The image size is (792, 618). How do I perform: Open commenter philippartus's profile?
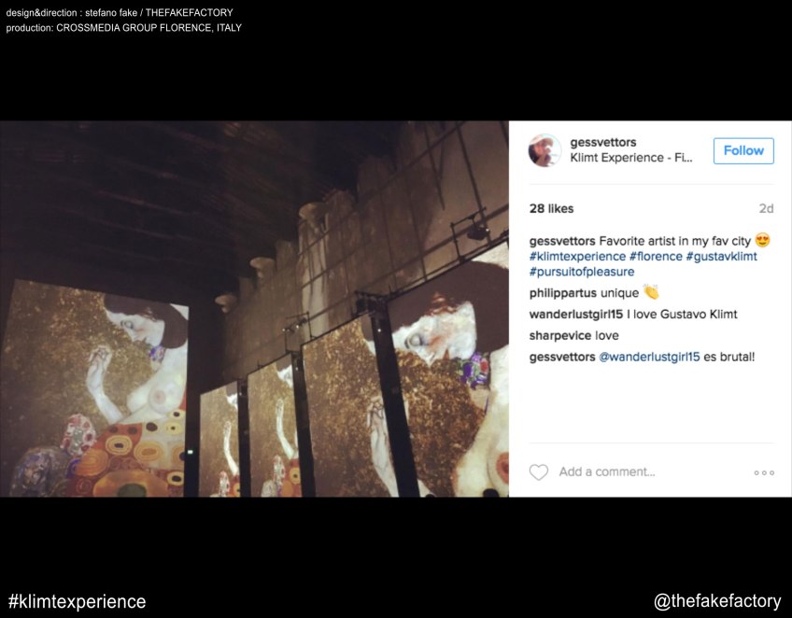click(563, 293)
